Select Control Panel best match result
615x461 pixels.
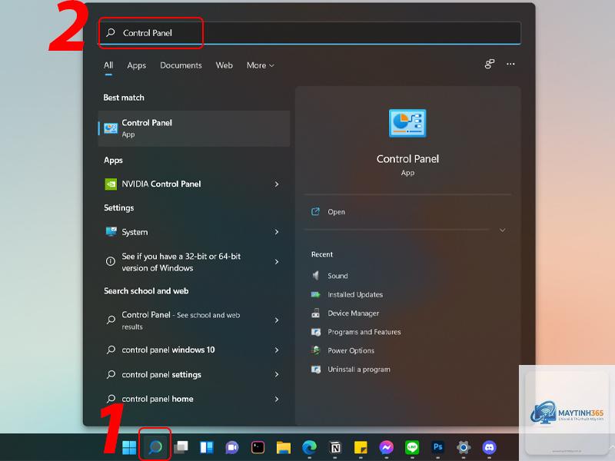(194, 128)
